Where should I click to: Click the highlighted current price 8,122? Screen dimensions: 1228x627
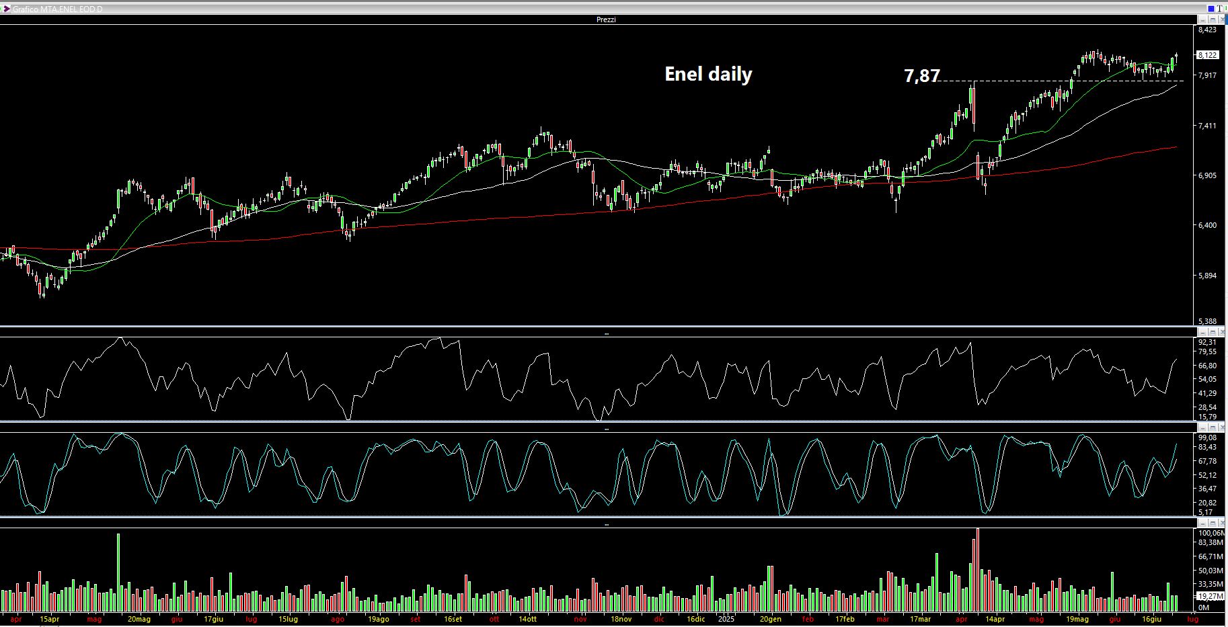[1207, 55]
